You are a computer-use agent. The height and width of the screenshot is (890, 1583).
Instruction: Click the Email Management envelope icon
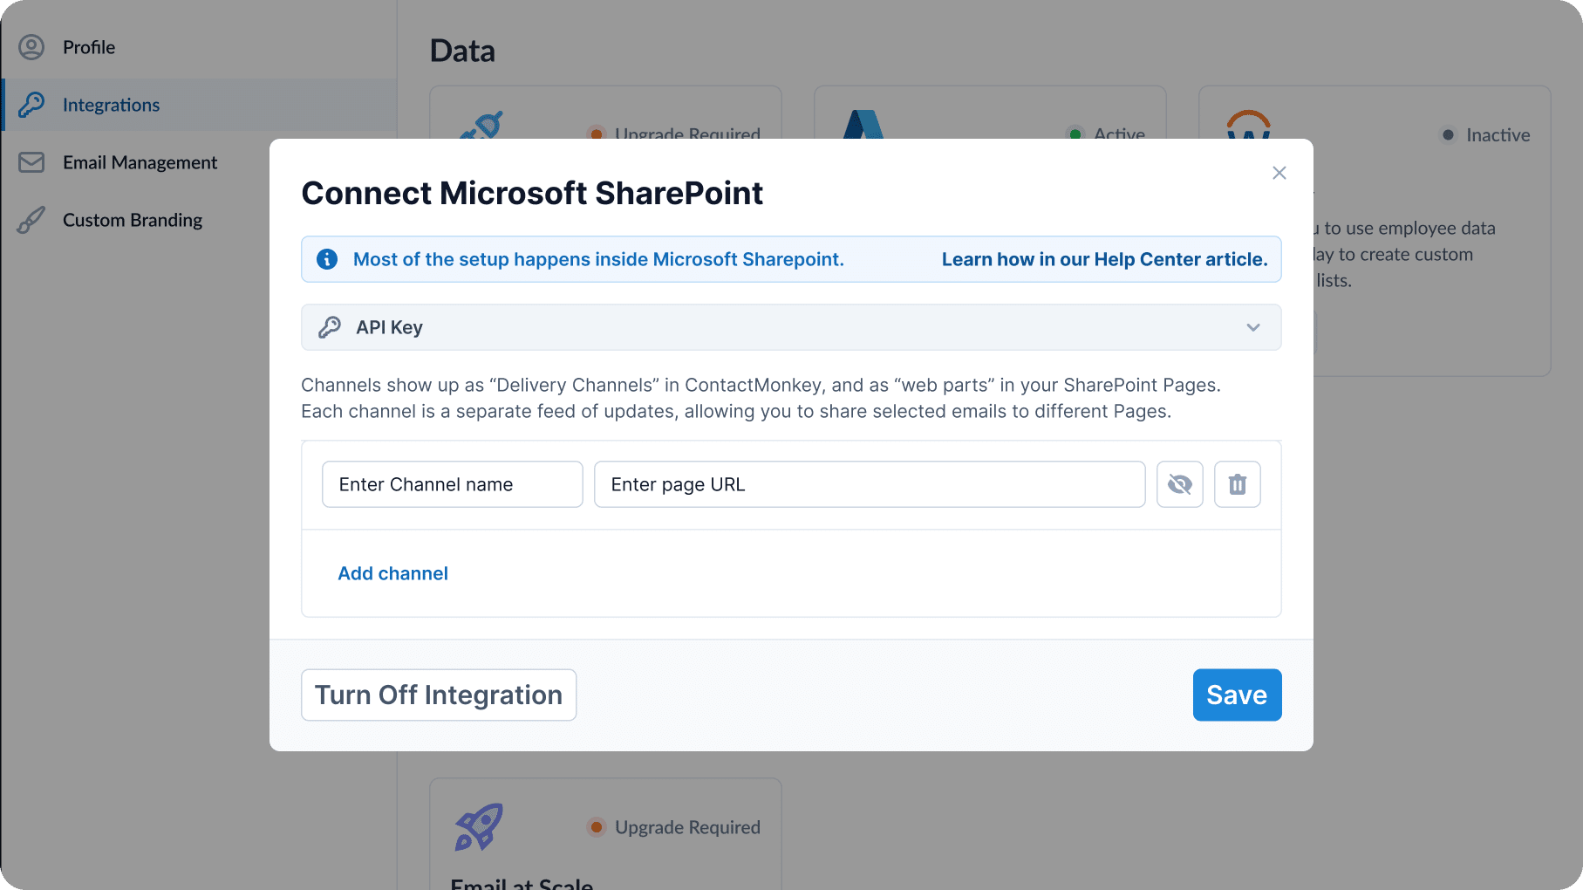[31, 162]
